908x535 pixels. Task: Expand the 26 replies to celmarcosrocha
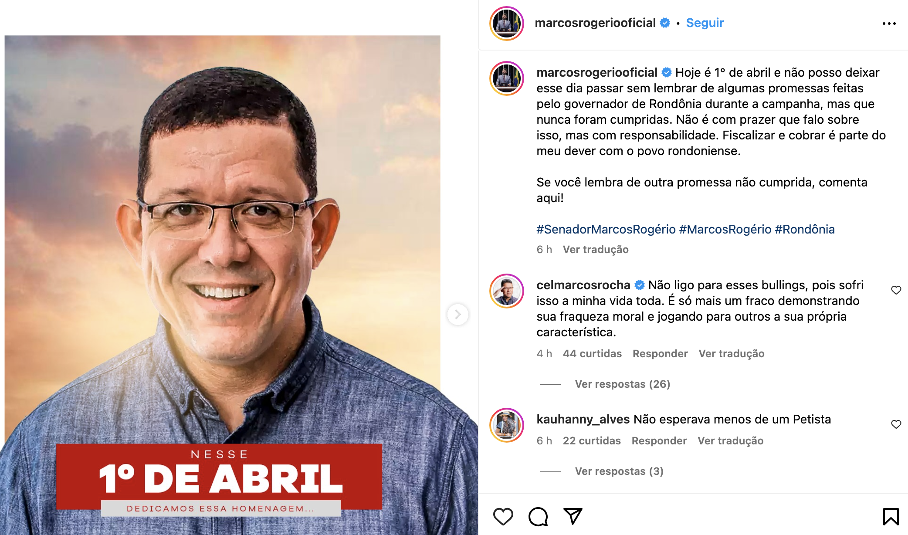click(x=622, y=384)
